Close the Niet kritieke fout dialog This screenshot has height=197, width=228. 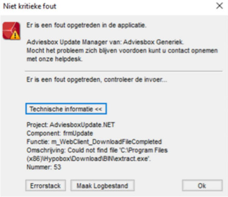coord(220,6)
